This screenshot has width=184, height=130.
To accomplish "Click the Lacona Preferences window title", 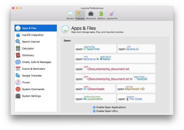I will [92, 8].
